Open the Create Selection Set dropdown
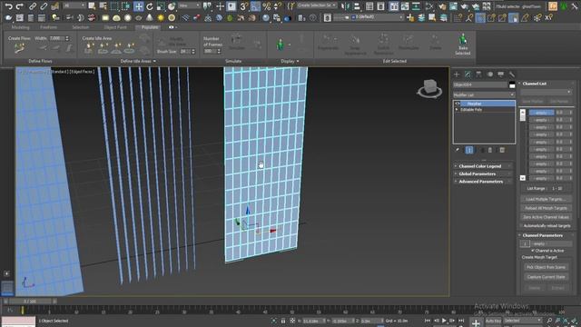The image size is (581, 327). tap(317, 5)
